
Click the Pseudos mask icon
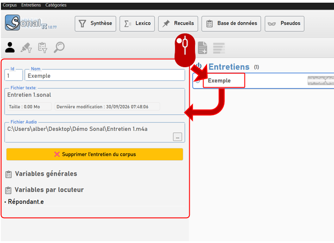[272, 24]
